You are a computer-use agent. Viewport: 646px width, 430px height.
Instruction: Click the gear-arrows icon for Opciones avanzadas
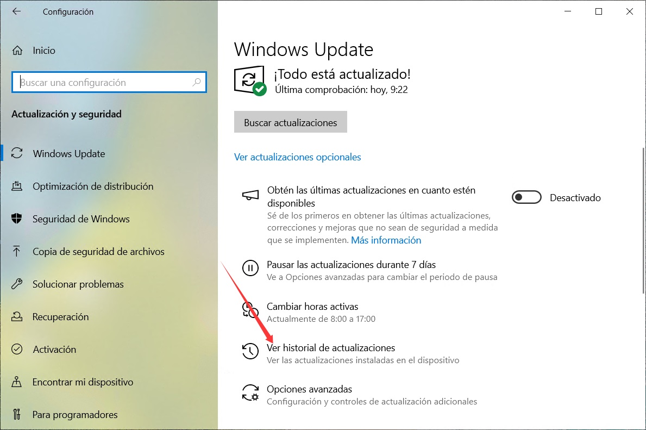[x=250, y=392]
